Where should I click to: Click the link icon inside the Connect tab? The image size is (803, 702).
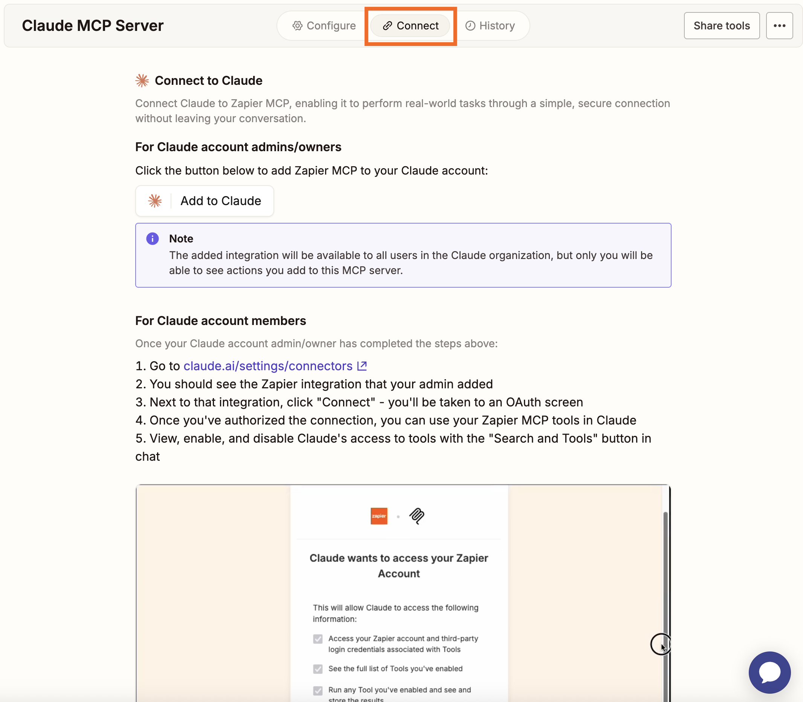pyautogui.click(x=388, y=25)
